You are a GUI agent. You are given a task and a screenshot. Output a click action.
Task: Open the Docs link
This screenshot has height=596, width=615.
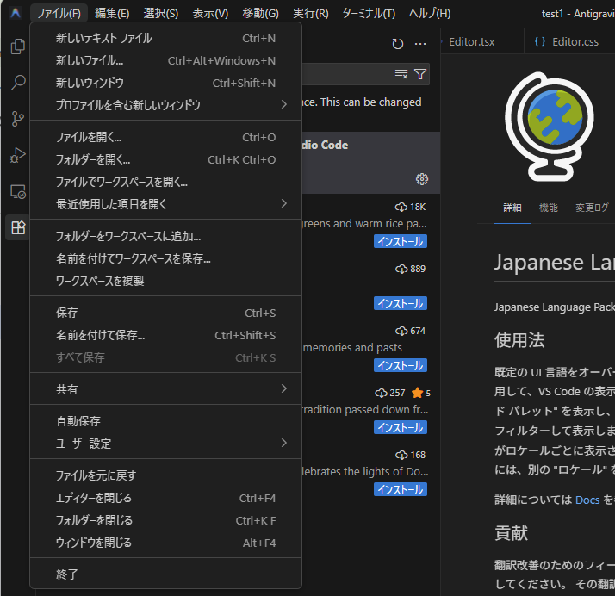click(x=587, y=500)
